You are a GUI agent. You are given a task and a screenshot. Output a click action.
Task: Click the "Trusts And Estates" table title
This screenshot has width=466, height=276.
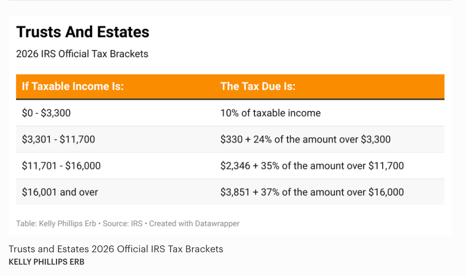click(83, 32)
